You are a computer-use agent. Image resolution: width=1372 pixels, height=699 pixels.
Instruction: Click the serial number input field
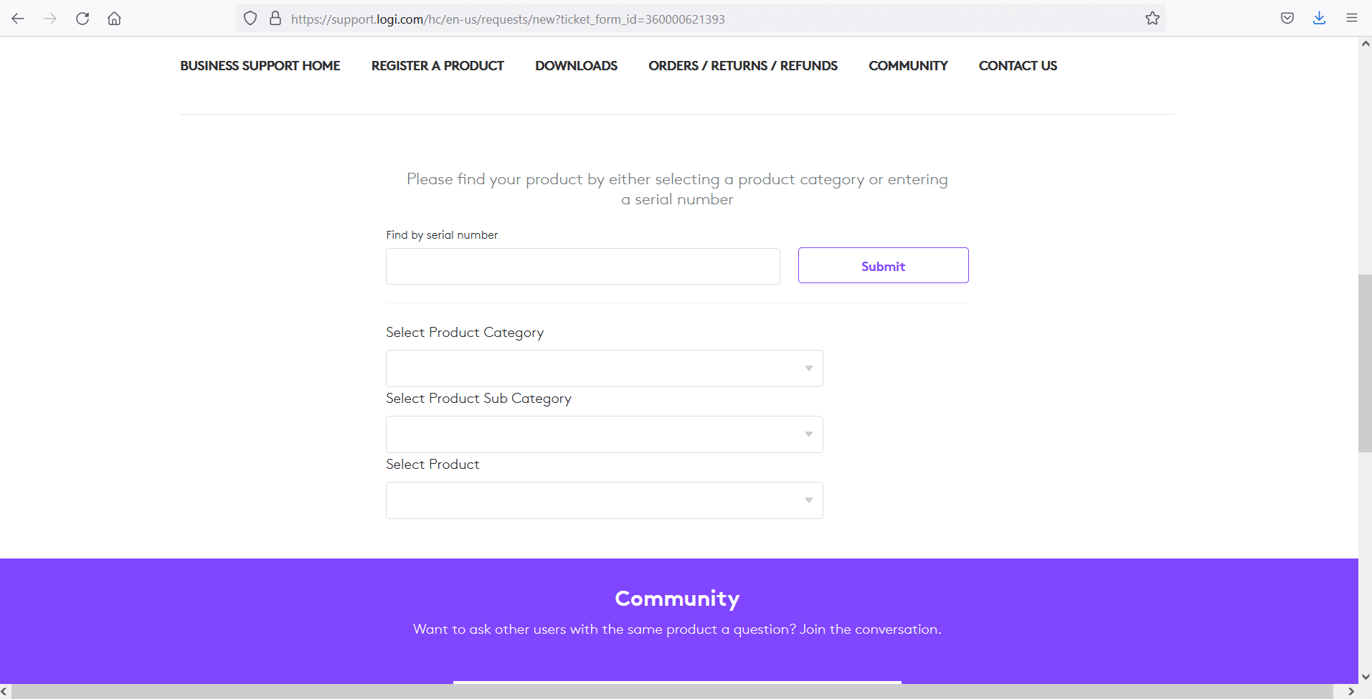582,267
